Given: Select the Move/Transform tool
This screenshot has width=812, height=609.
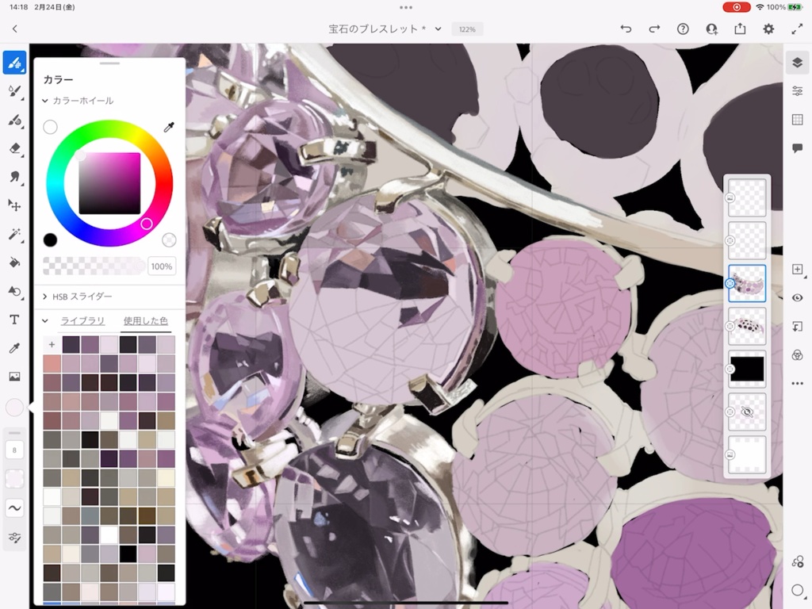Looking at the screenshot, I should pos(14,205).
